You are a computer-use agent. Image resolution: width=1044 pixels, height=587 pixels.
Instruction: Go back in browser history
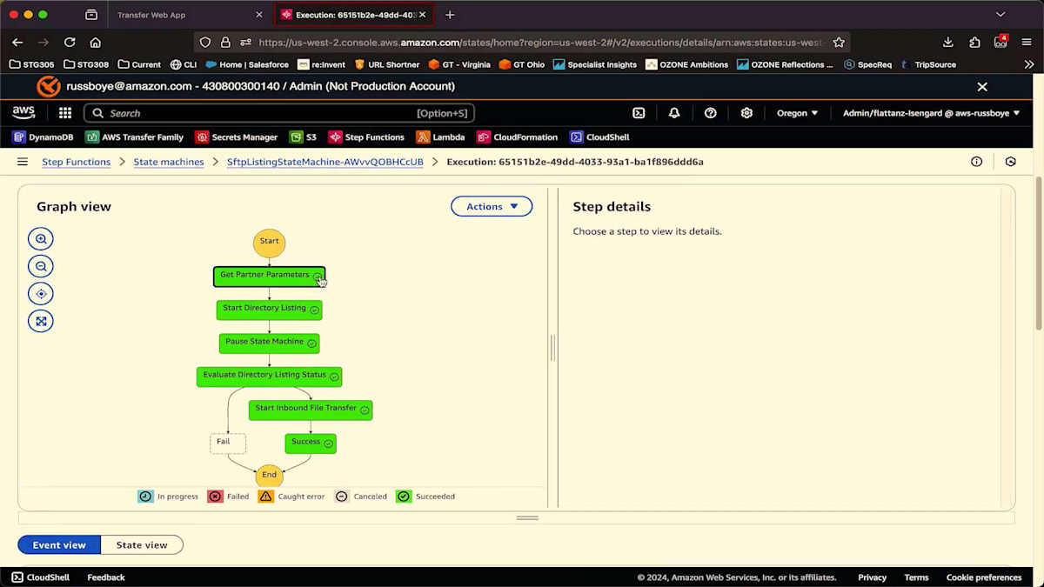pos(17,42)
